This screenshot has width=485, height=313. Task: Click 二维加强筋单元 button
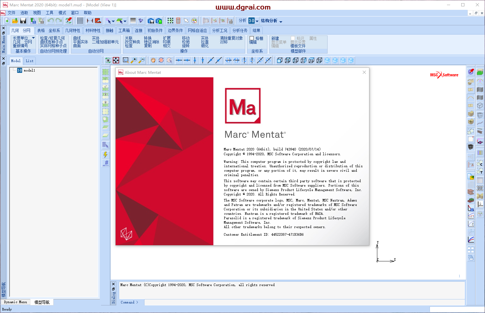(105, 42)
